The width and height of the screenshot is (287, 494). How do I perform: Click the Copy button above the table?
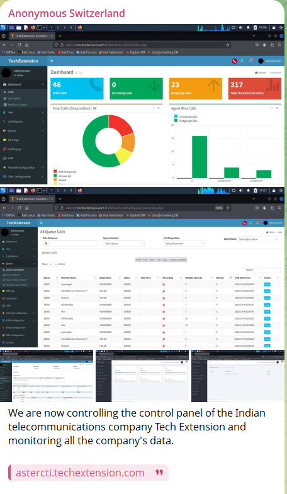click(x=165, y=260)
